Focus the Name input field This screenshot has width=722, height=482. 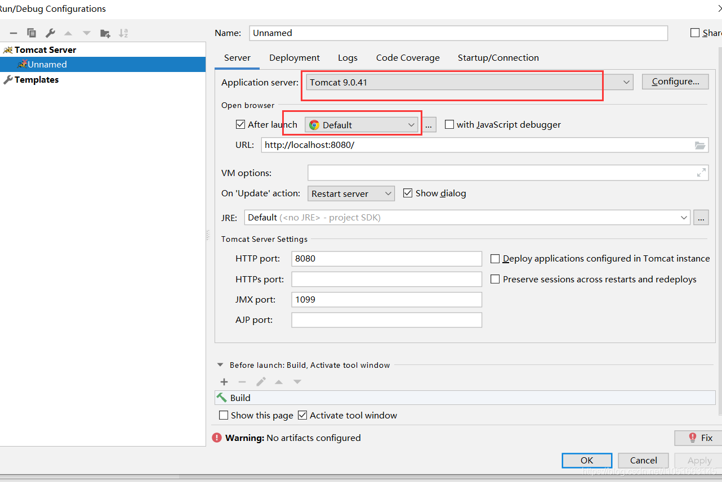pyautogui.click(x=458, y=33)
